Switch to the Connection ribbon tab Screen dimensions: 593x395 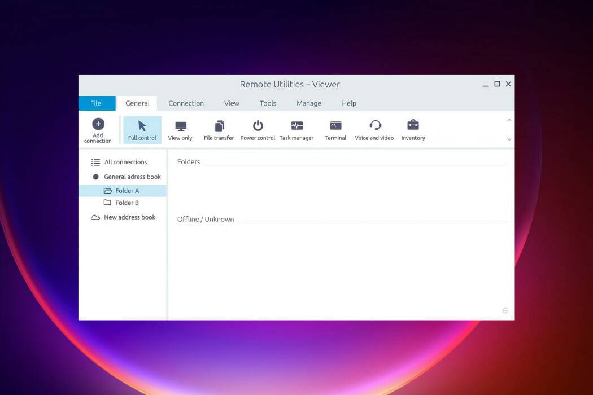click(x=186, y=103)
